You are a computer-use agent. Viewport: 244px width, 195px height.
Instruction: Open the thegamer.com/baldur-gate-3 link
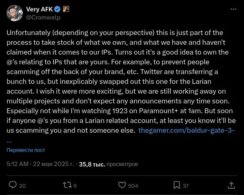click(186, 130)
